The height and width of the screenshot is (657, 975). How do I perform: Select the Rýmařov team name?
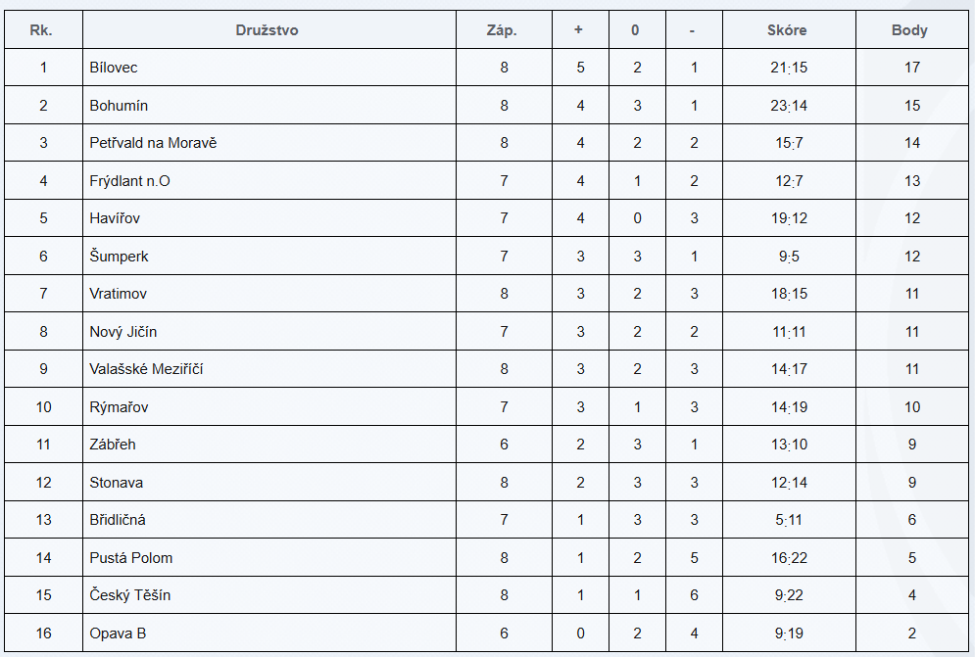[x=119, y=407]
